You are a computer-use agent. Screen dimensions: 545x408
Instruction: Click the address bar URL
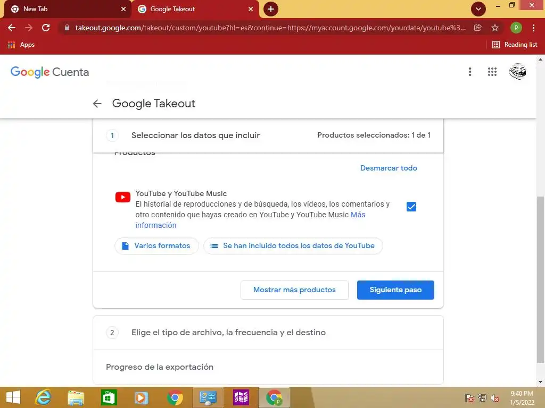click(x=270, y=28)
